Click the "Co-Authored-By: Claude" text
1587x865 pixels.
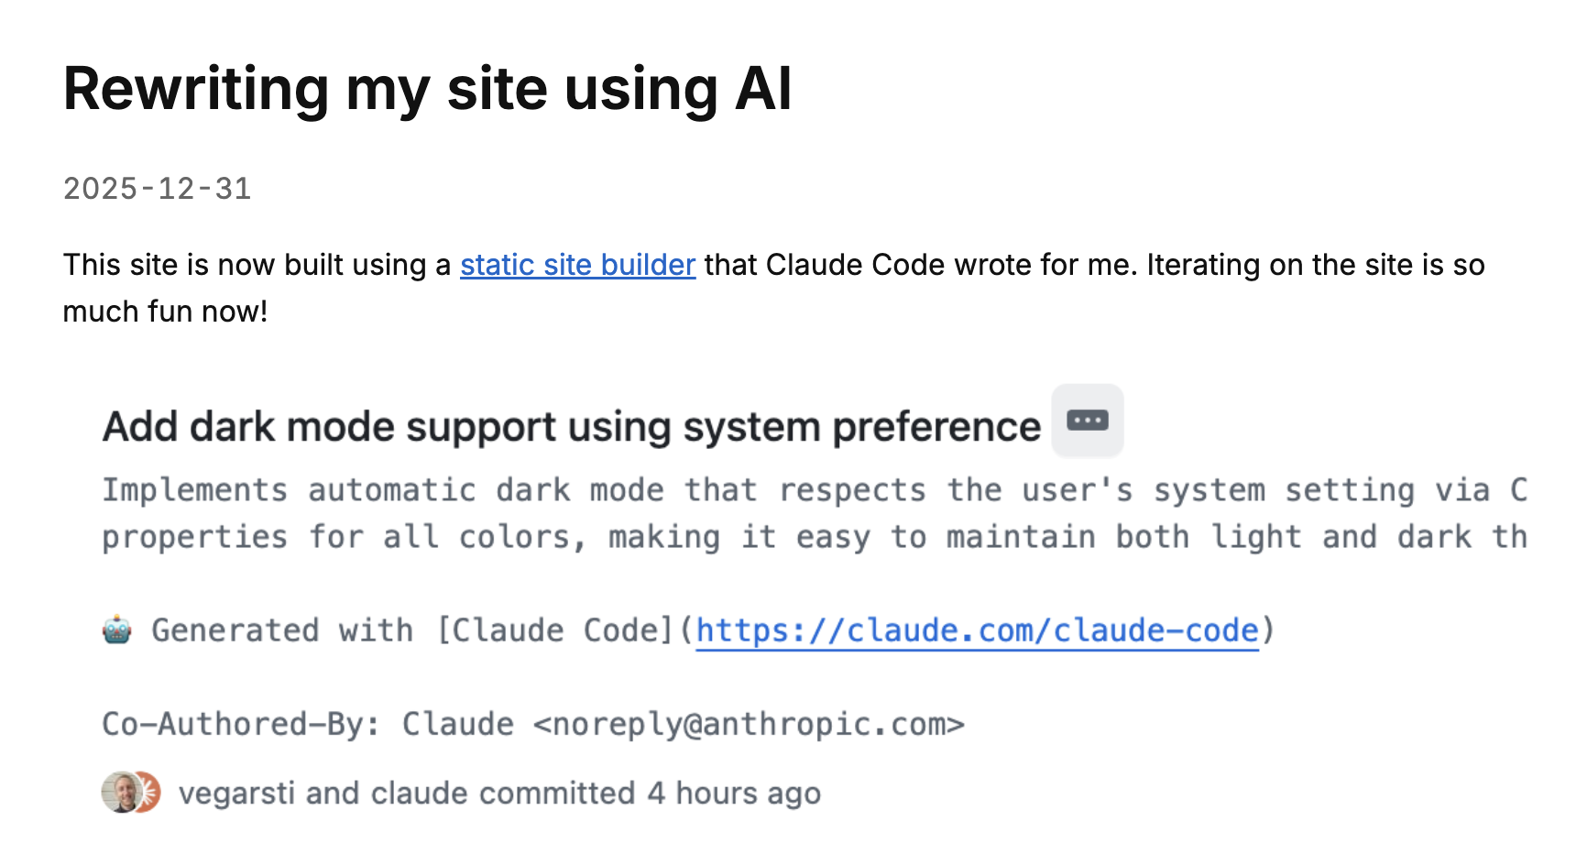pyautogui.click(x=307, y=724)
